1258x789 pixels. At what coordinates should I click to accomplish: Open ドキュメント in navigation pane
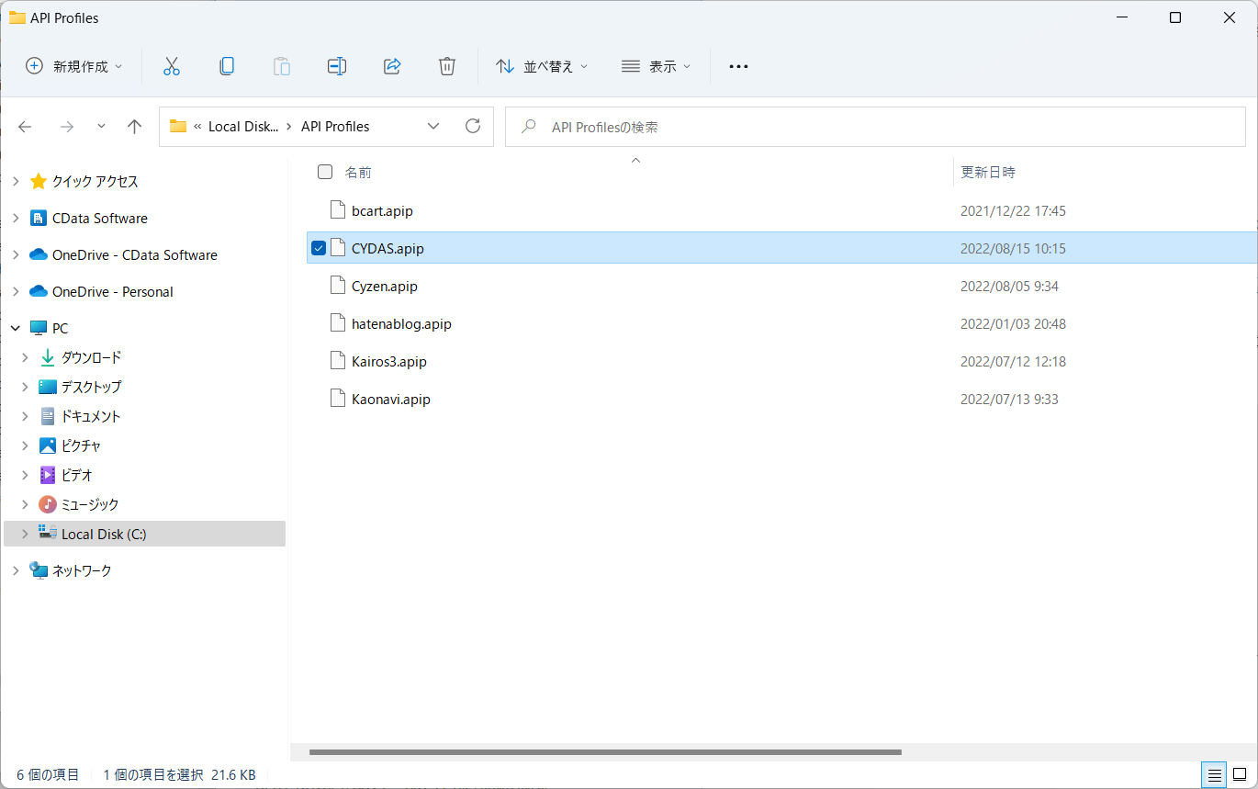click(x=91, y=416)
